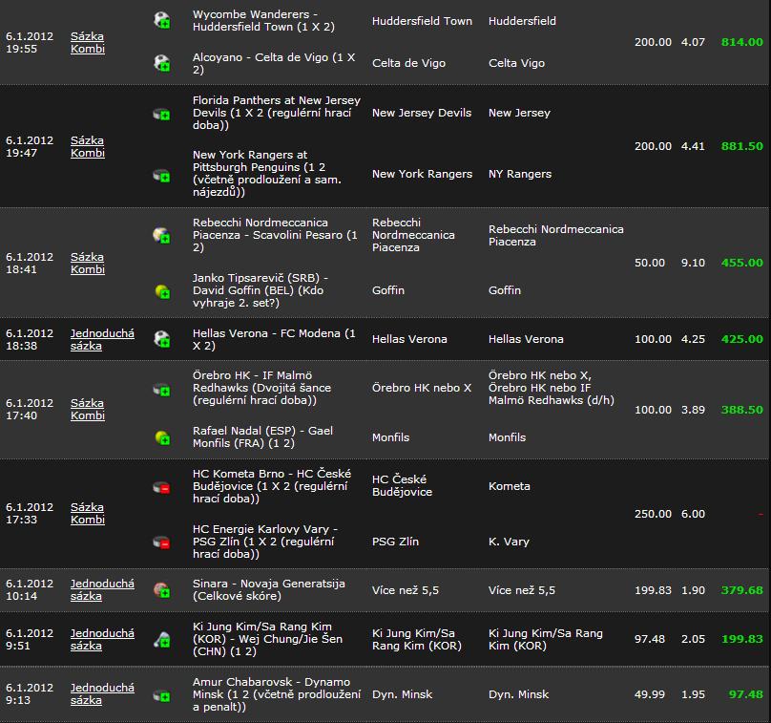Click the 'NY Rangers' result cell

pos(520,174)
